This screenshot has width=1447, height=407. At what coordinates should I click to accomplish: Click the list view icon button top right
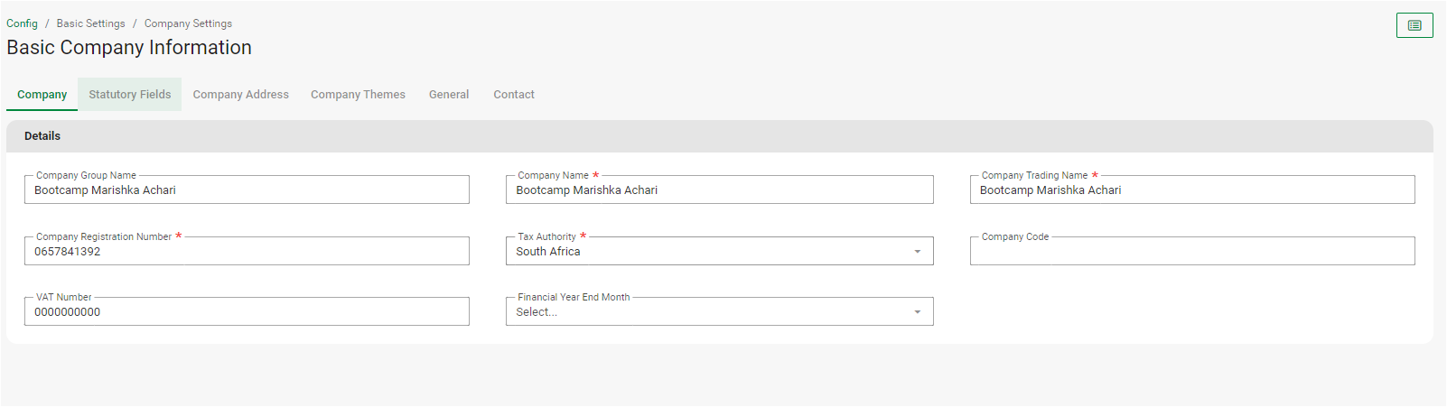[x=1414, y=25]
